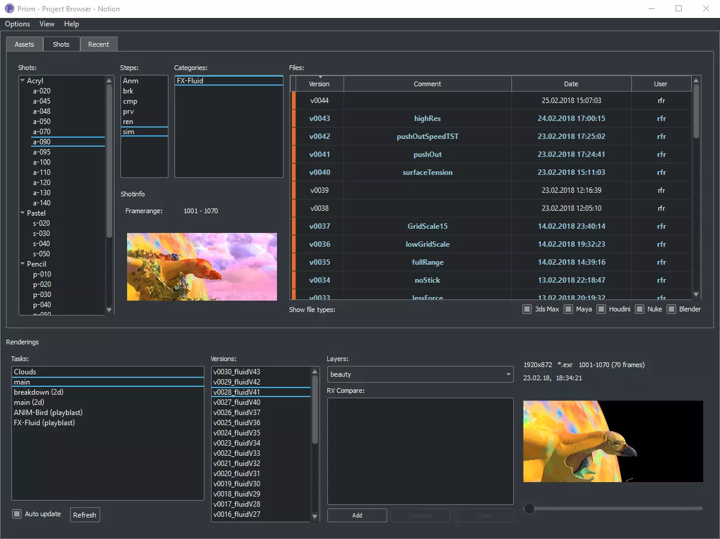Enable the Houdini file type checkbox
This screenshot has width=720, height=539.
[x=601, y=309]
